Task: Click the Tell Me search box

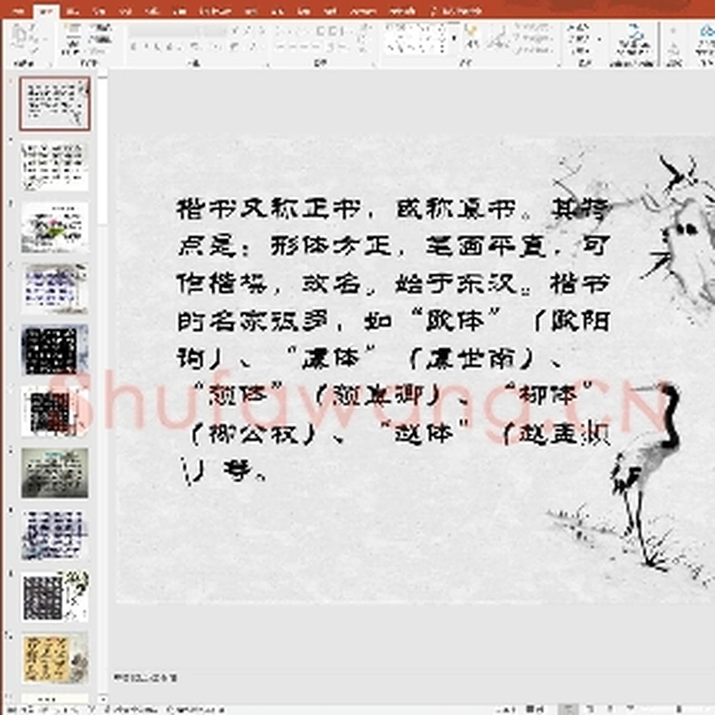Action: pyautogui.click(x=456, y=10)
